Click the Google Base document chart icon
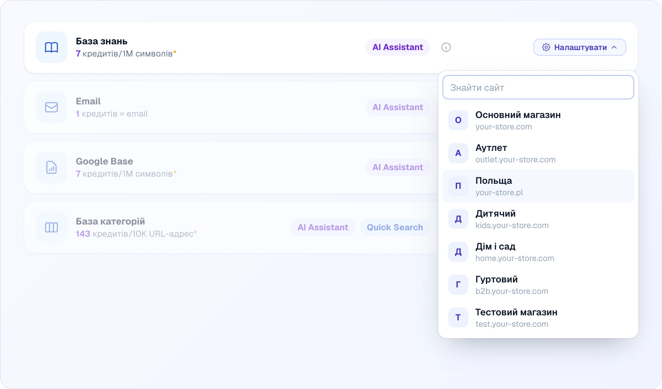 (51, 167)
